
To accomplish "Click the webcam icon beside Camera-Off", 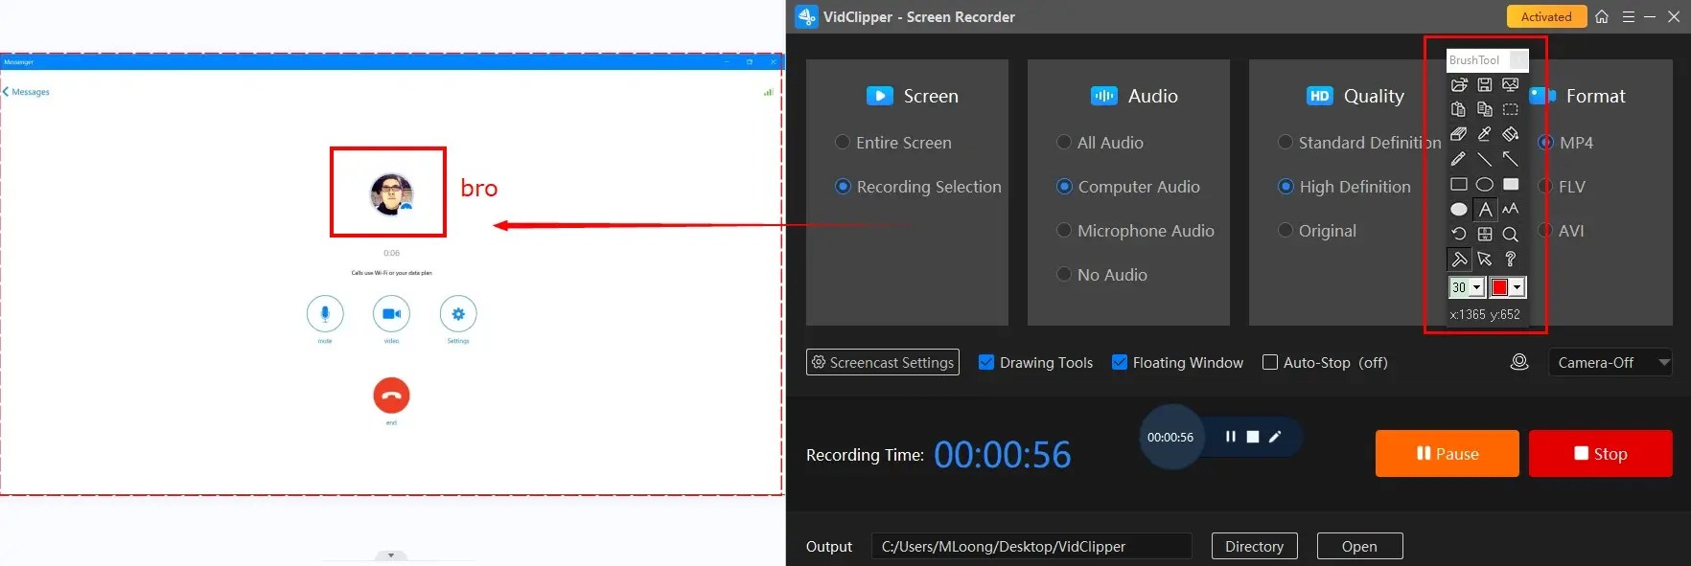I will click(1519, 362).
